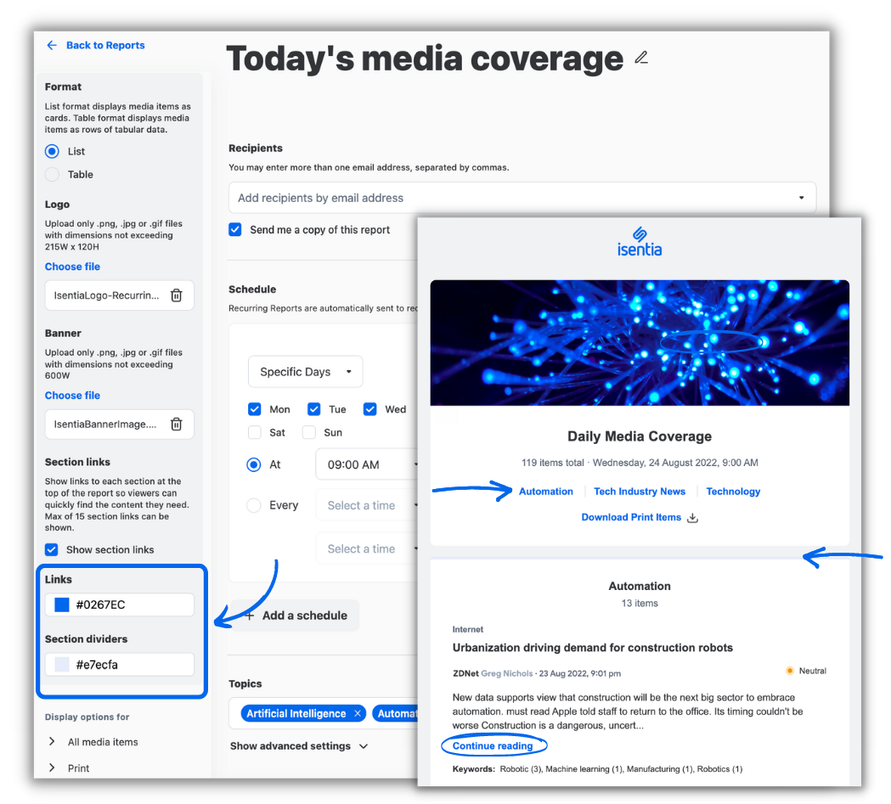The image size is (891, 804).
Task: Toggle the Show section links checkbox
Action: (51, 549)
